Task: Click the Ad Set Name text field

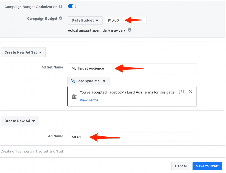Action: [x=132, y=68]
